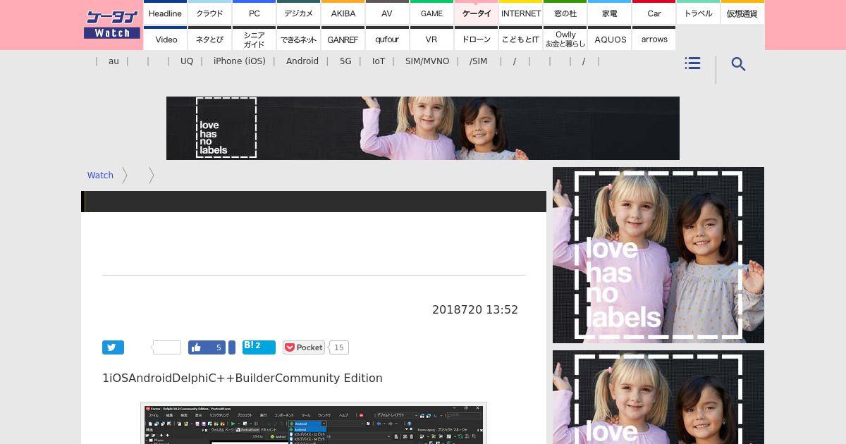Open the hamburger list menu icon
Viewport: 846px width, 444px height.
click(x=692, y=63)
